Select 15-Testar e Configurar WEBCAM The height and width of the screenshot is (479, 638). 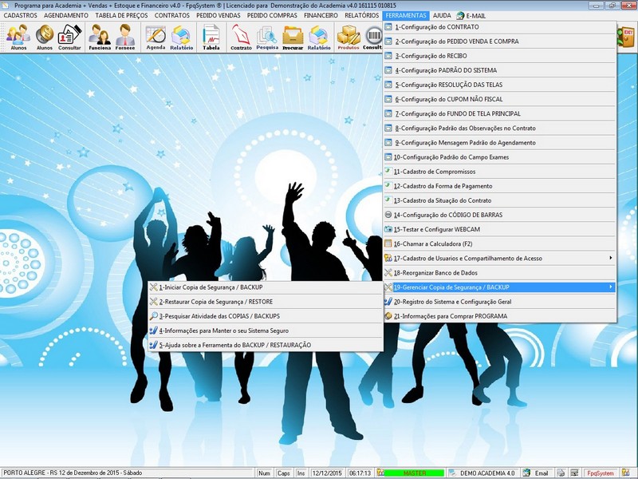click(500, 229)
